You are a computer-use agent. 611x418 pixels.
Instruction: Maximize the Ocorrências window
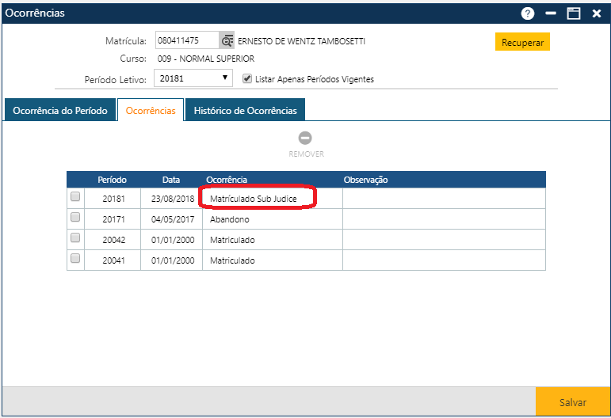pos(573,13)
